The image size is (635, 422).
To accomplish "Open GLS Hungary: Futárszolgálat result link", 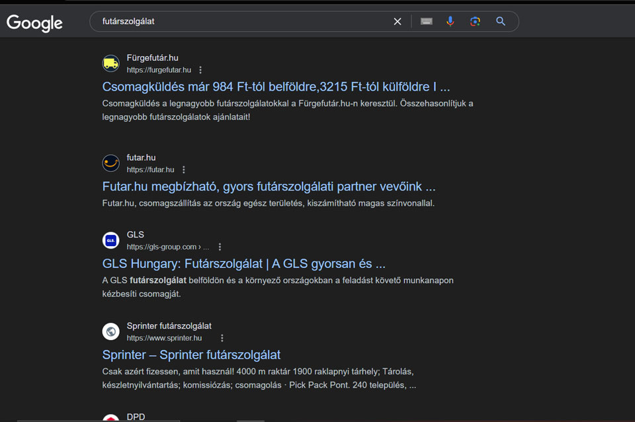I will pos(244,264).
